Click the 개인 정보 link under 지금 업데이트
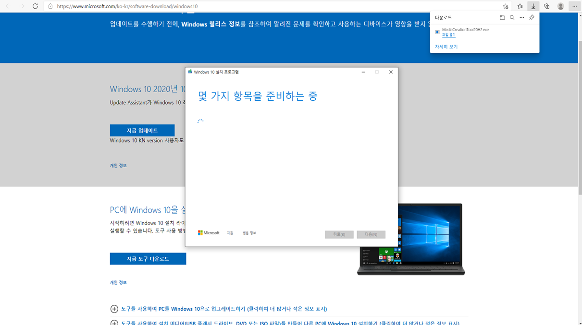Screen dimensions: 582x325 (x=118, y=166)
